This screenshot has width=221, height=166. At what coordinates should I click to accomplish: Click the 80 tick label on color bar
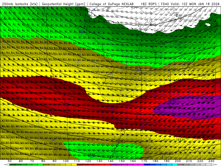click(43, 161)
